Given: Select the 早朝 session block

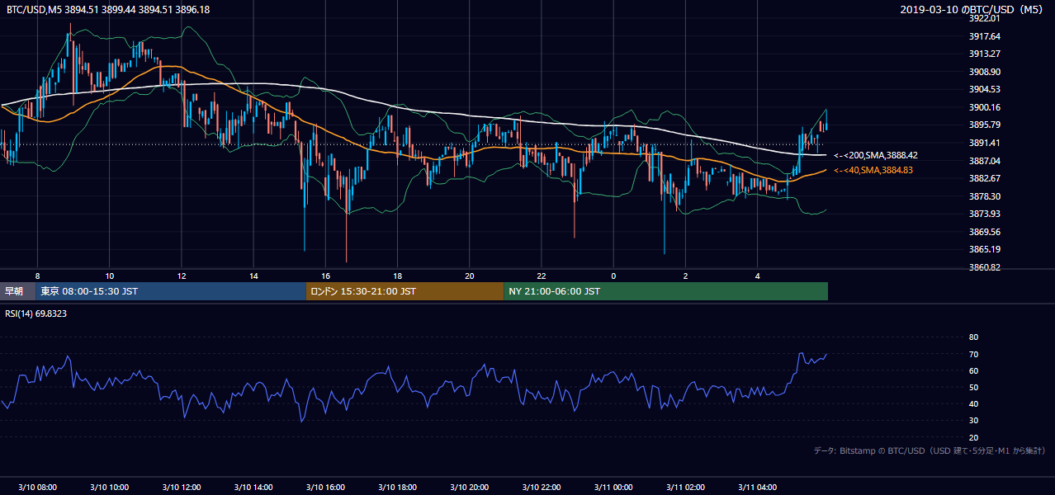Looking at the screenshot, I should [x=17, y=291].
